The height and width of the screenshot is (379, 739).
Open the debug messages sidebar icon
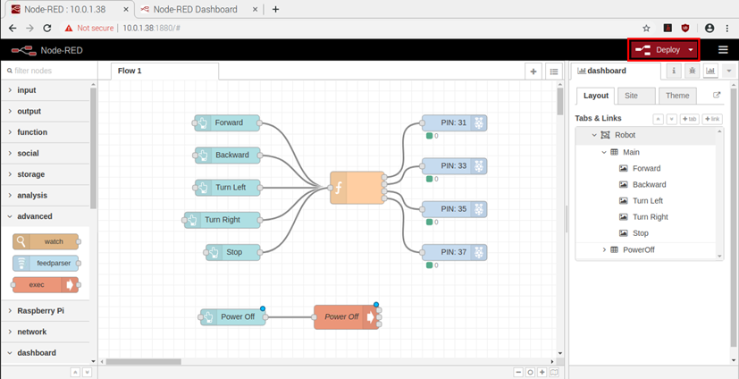point(692,71)
